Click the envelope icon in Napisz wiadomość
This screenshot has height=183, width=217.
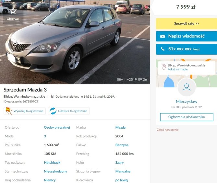click(x=163, y=36)
